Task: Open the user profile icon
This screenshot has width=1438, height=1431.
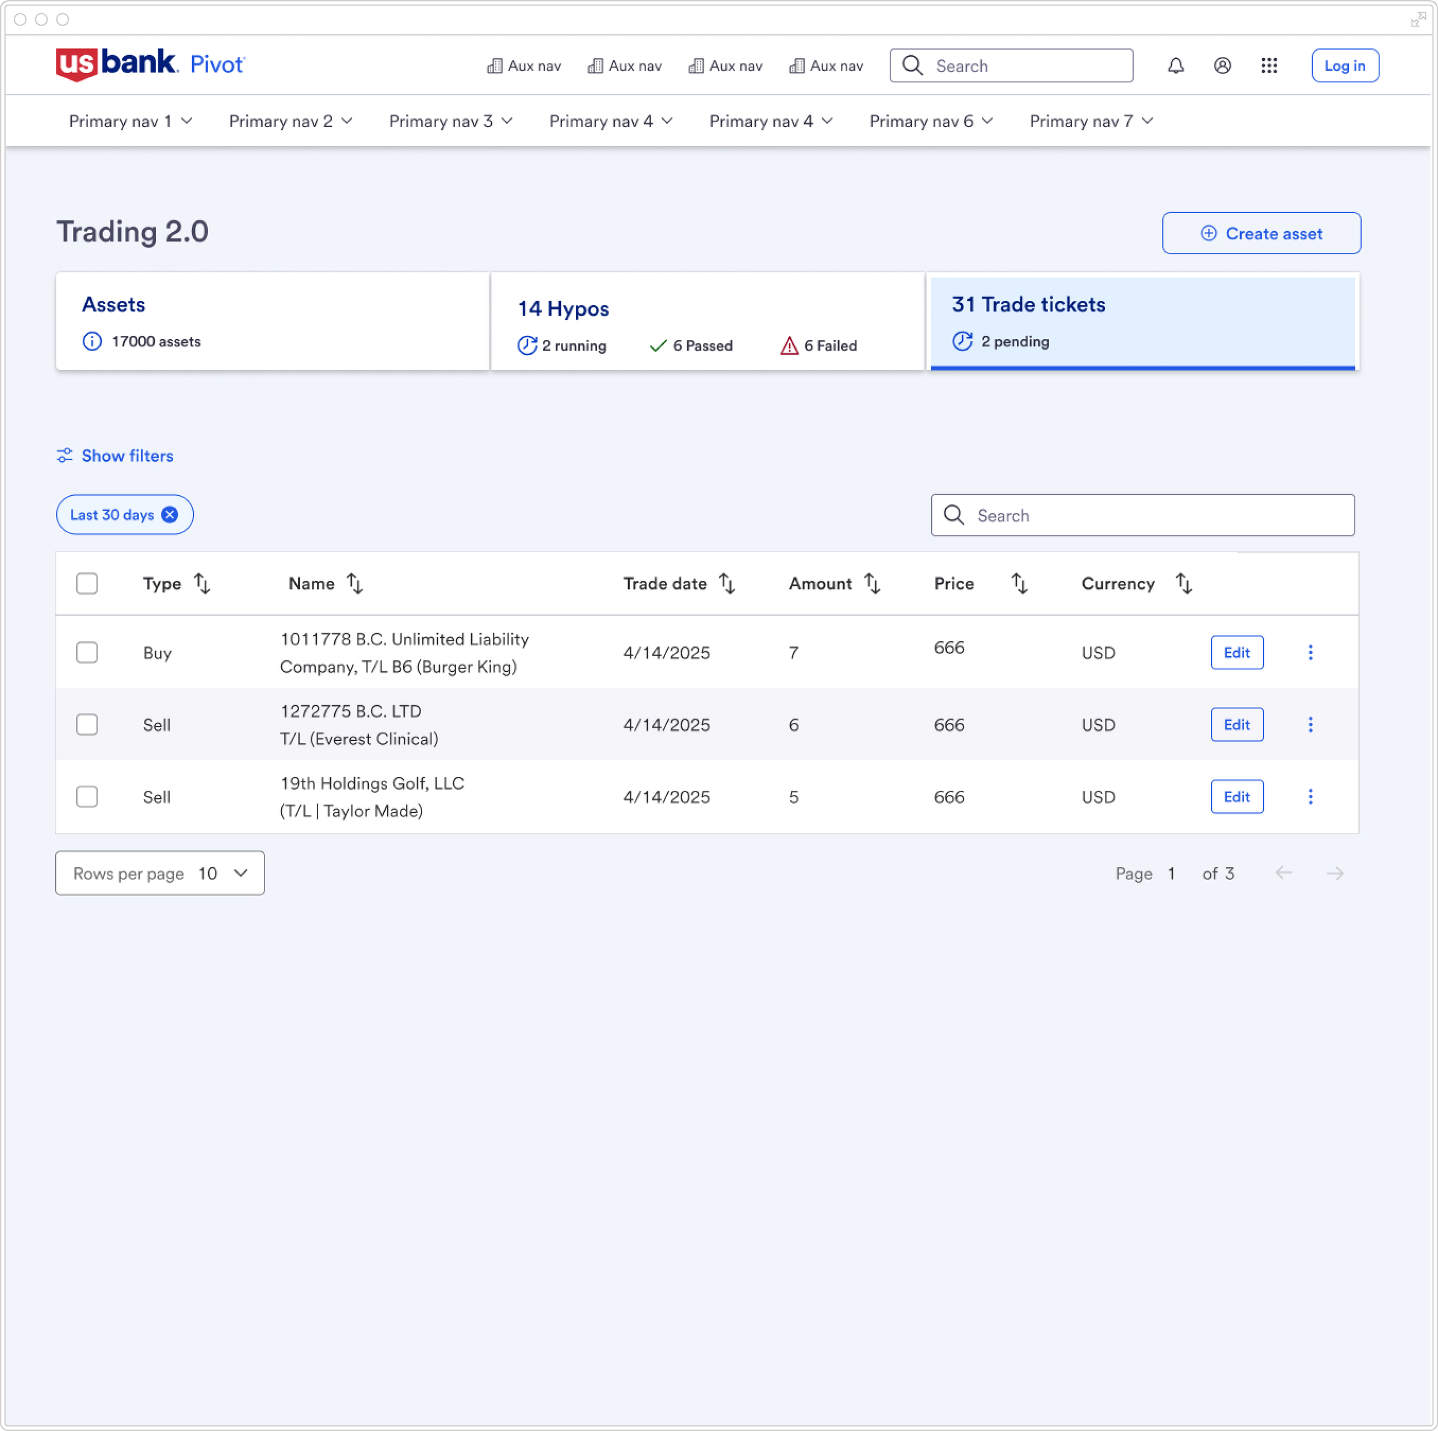Action: coord(1222,66)
